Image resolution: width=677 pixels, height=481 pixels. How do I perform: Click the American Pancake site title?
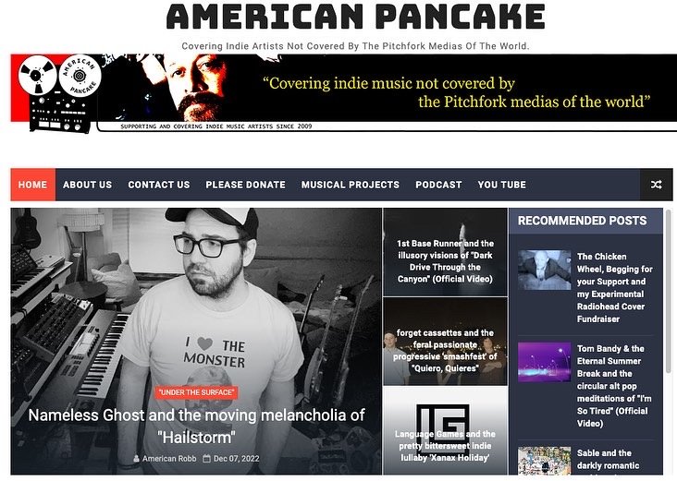355,18
